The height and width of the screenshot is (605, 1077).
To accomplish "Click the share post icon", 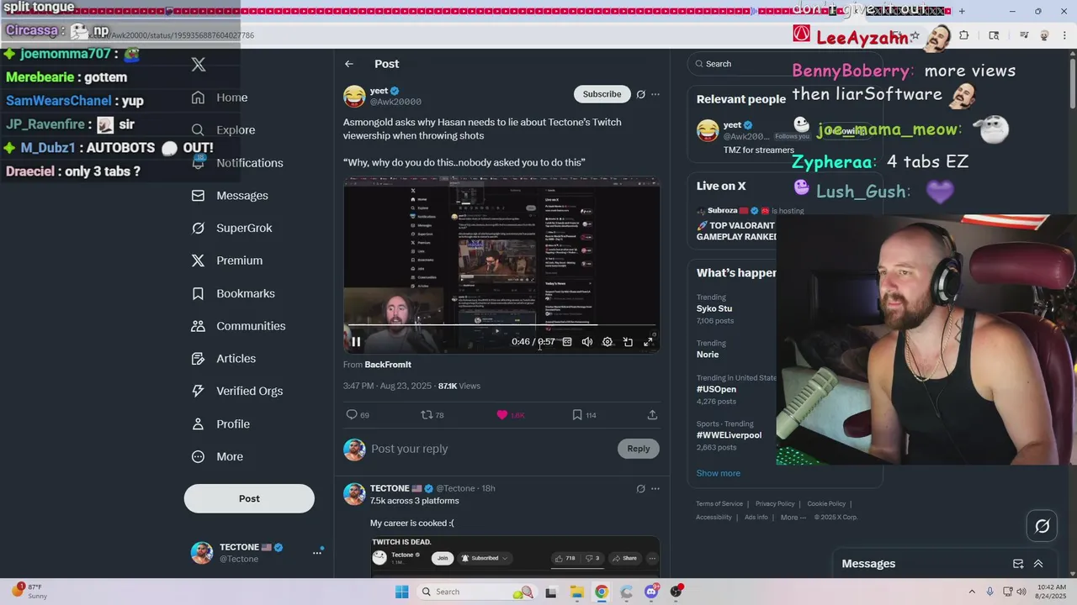I will [652, 415].
